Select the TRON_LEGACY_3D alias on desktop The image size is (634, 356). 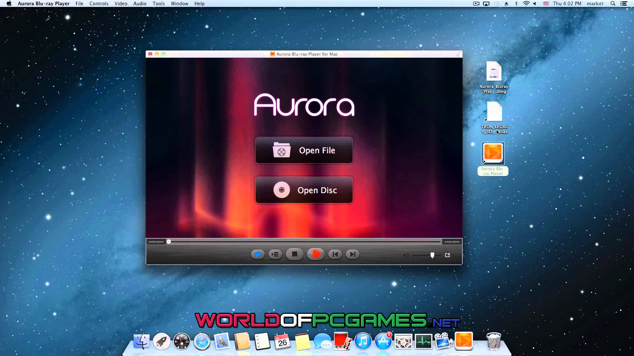pyautogui.click(x=494, y=118)
